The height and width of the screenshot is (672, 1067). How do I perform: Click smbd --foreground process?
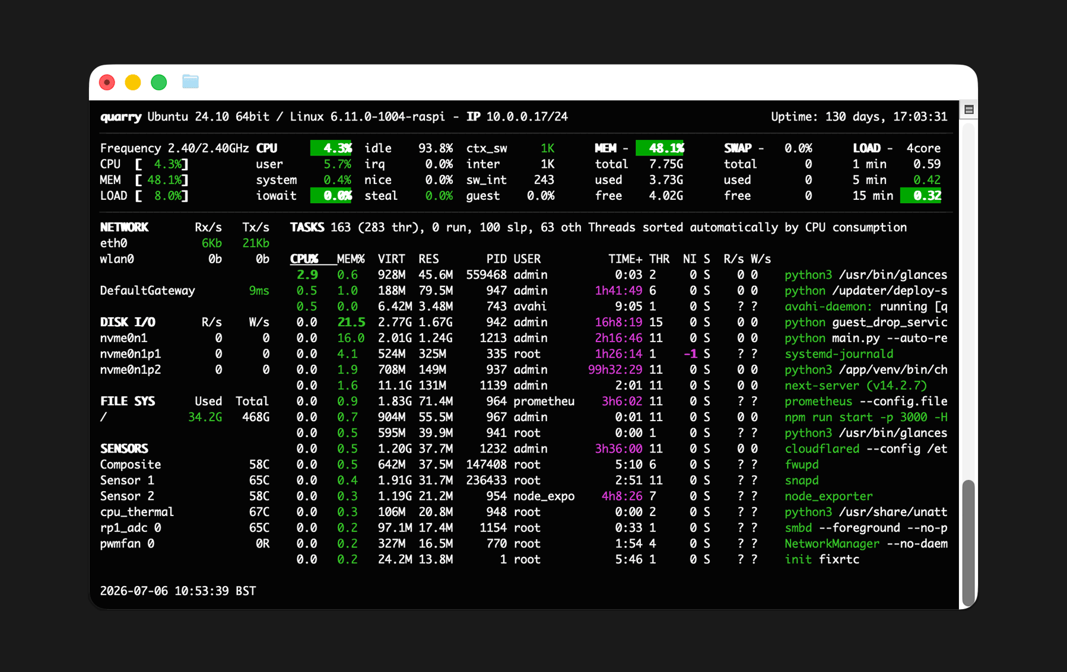[x=866, y=528]
